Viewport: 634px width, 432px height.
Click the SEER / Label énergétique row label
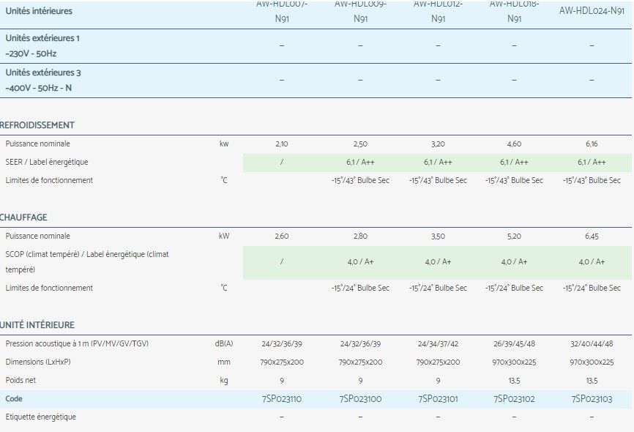point(46,162)
